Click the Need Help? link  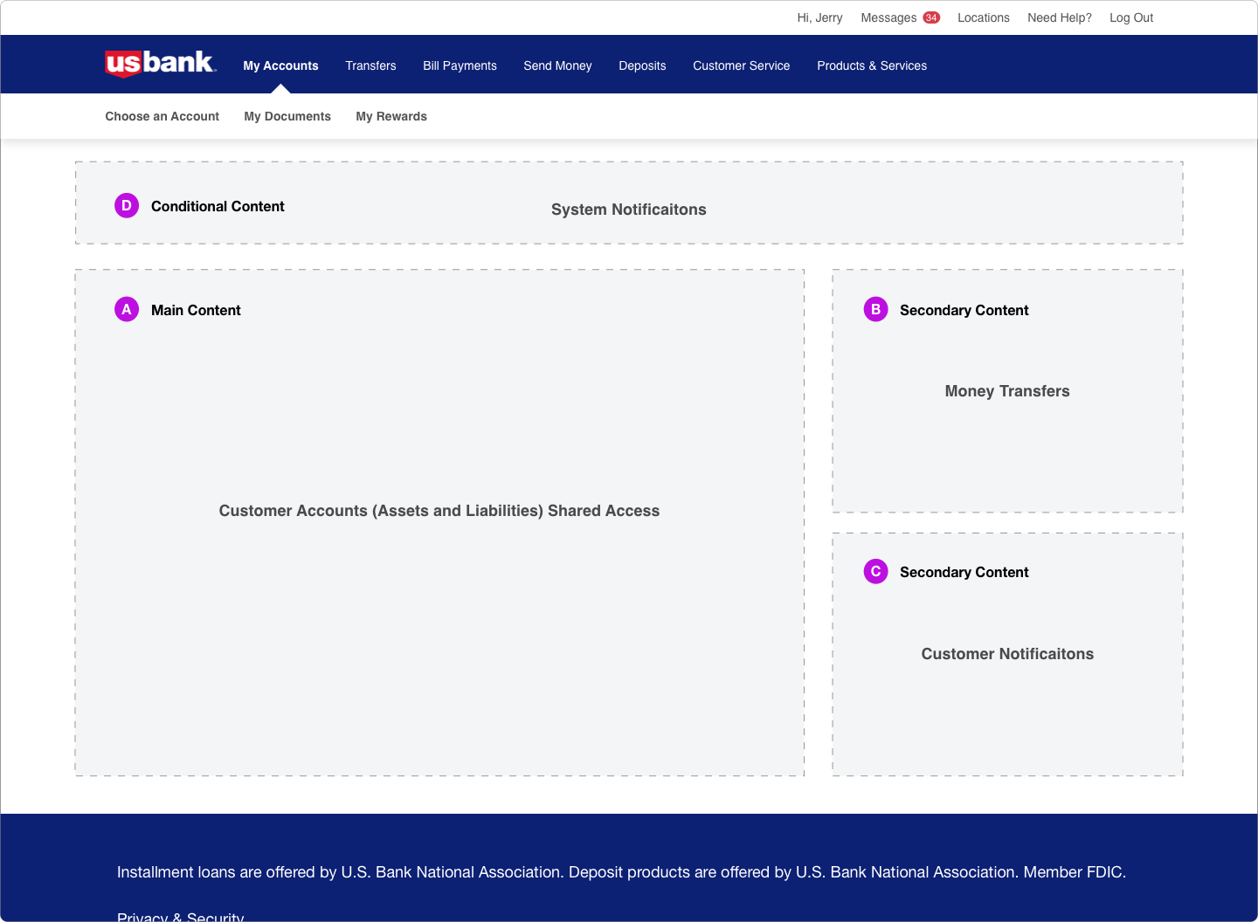coord(1059,17)
